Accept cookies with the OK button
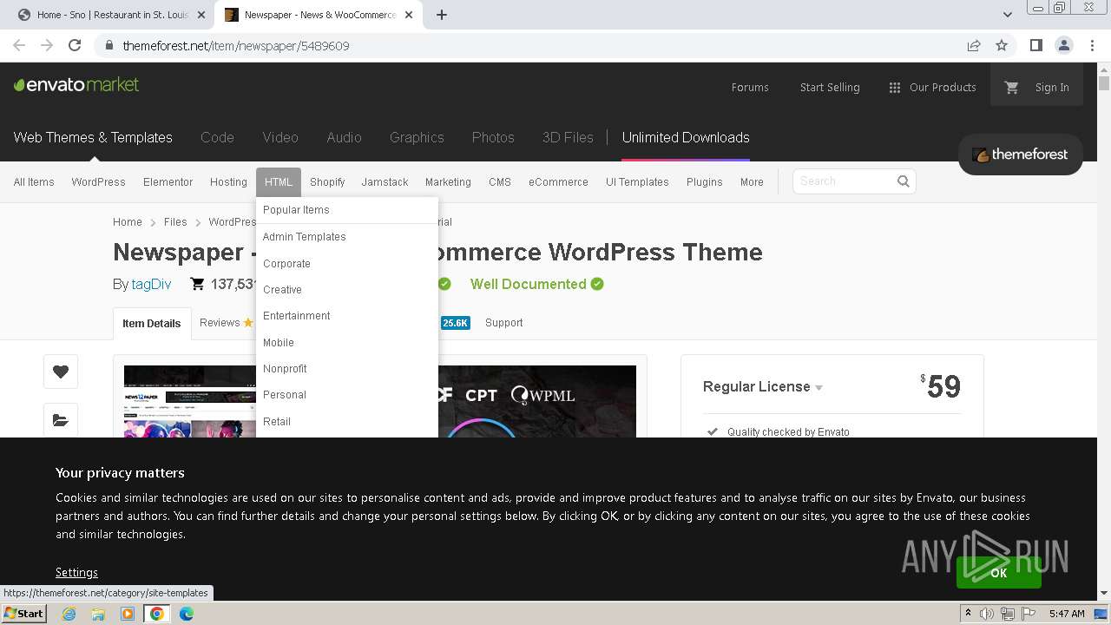Viewport: 1111px width, 625px height. click(998, 573)
